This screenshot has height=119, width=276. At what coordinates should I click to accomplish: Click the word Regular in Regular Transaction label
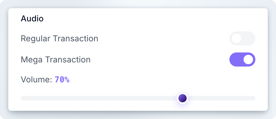33,38
